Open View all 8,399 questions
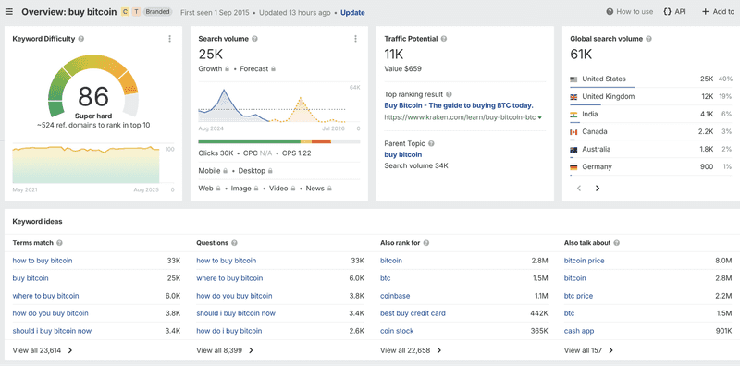 point(225,350)
